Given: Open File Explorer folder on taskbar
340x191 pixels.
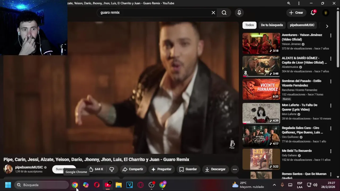Looking at the screenshot, I should (x=118, y=185).
